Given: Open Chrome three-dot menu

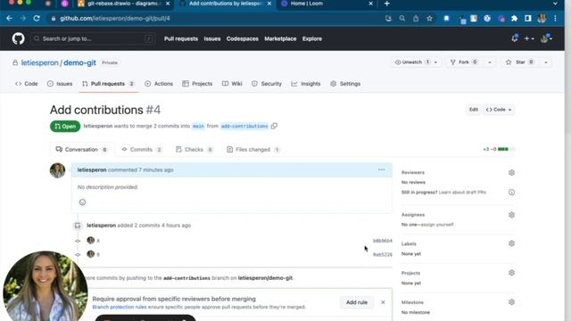Looking at the screenshot, I should click(x=555, y=18).
